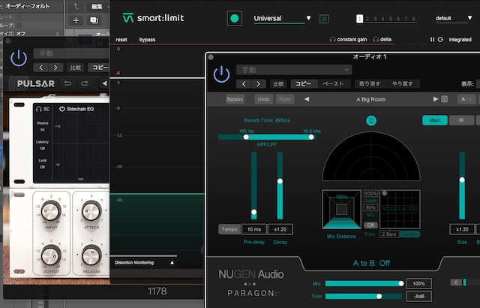Open the preset list icon beside A Big Room
The height and width of the screenshot is (308, 480).
(445, 99)
